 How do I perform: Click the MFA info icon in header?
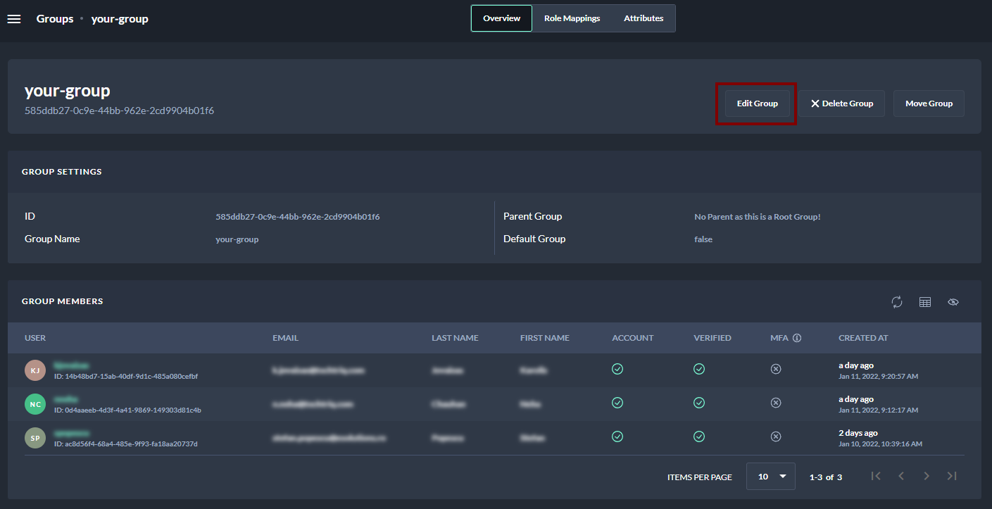coord(797,338)
